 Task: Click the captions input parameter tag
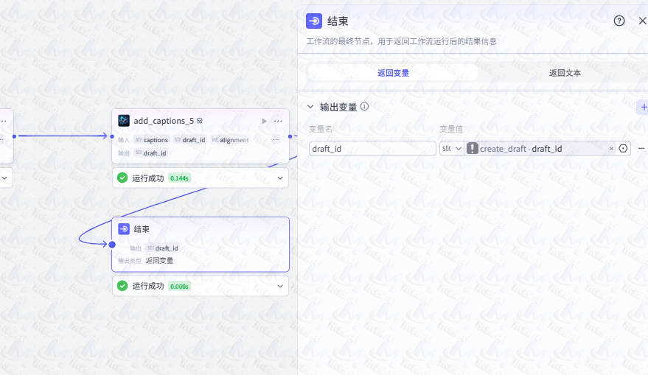[x=152, y=140]
